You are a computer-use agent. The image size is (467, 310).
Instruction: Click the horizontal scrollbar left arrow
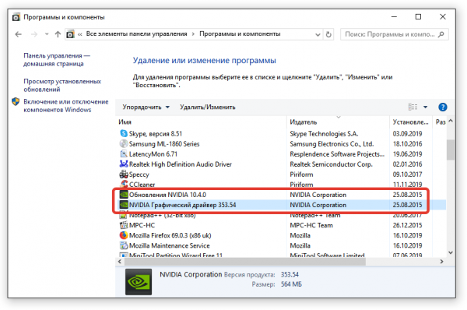click(119, 262)
